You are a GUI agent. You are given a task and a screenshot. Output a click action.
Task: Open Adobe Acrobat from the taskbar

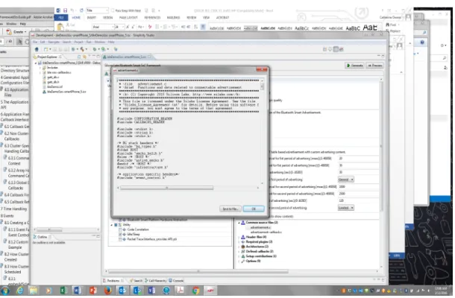[x=181, y=290]
